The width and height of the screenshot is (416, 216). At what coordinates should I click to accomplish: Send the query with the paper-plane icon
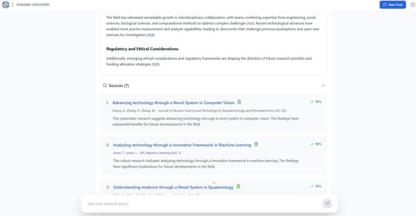click(x=326, y=204)
